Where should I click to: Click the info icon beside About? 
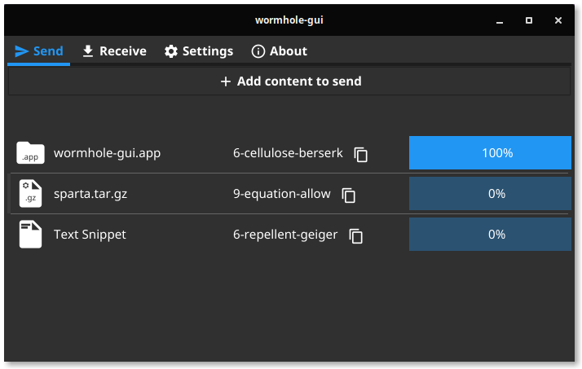(258, 51)
